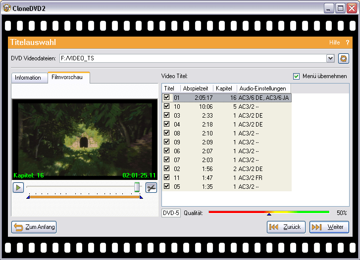Image resolution: width=360 pixels, height=260 pixels.
Task: Close the CloneDVD2 window
Action: (x=352, y=8)
